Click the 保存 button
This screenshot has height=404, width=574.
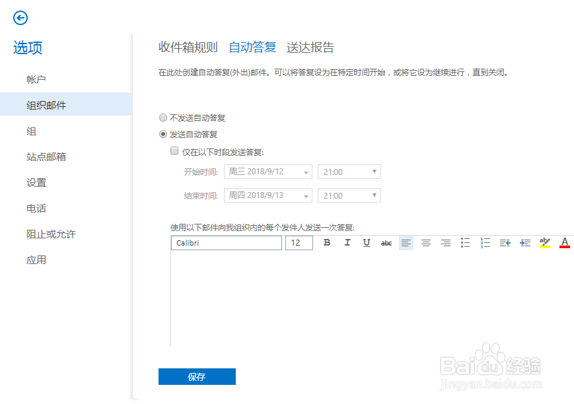(197, 376)
